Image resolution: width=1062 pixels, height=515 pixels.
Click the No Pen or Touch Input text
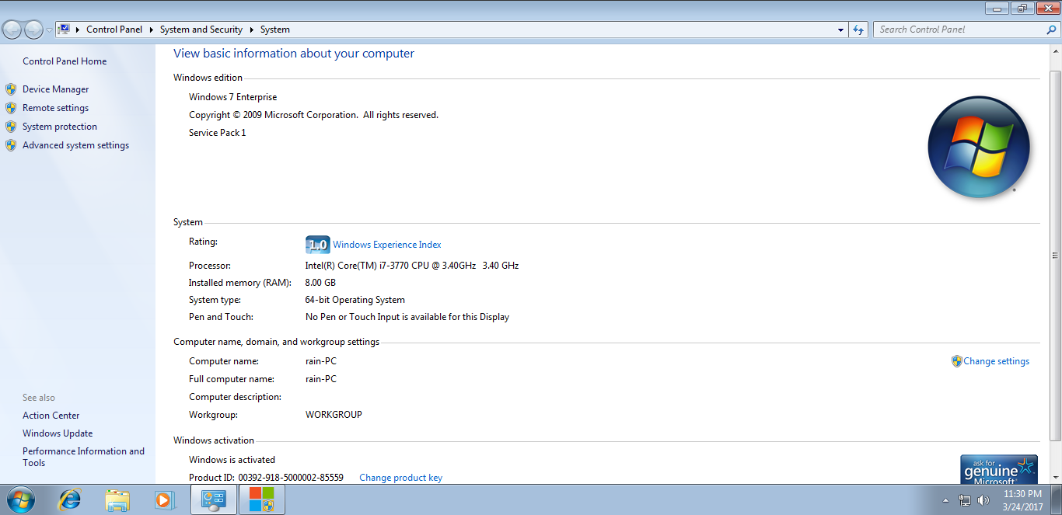[407, 317]
